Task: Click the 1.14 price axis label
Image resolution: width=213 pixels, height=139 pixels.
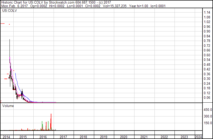Action: [207, 13]
